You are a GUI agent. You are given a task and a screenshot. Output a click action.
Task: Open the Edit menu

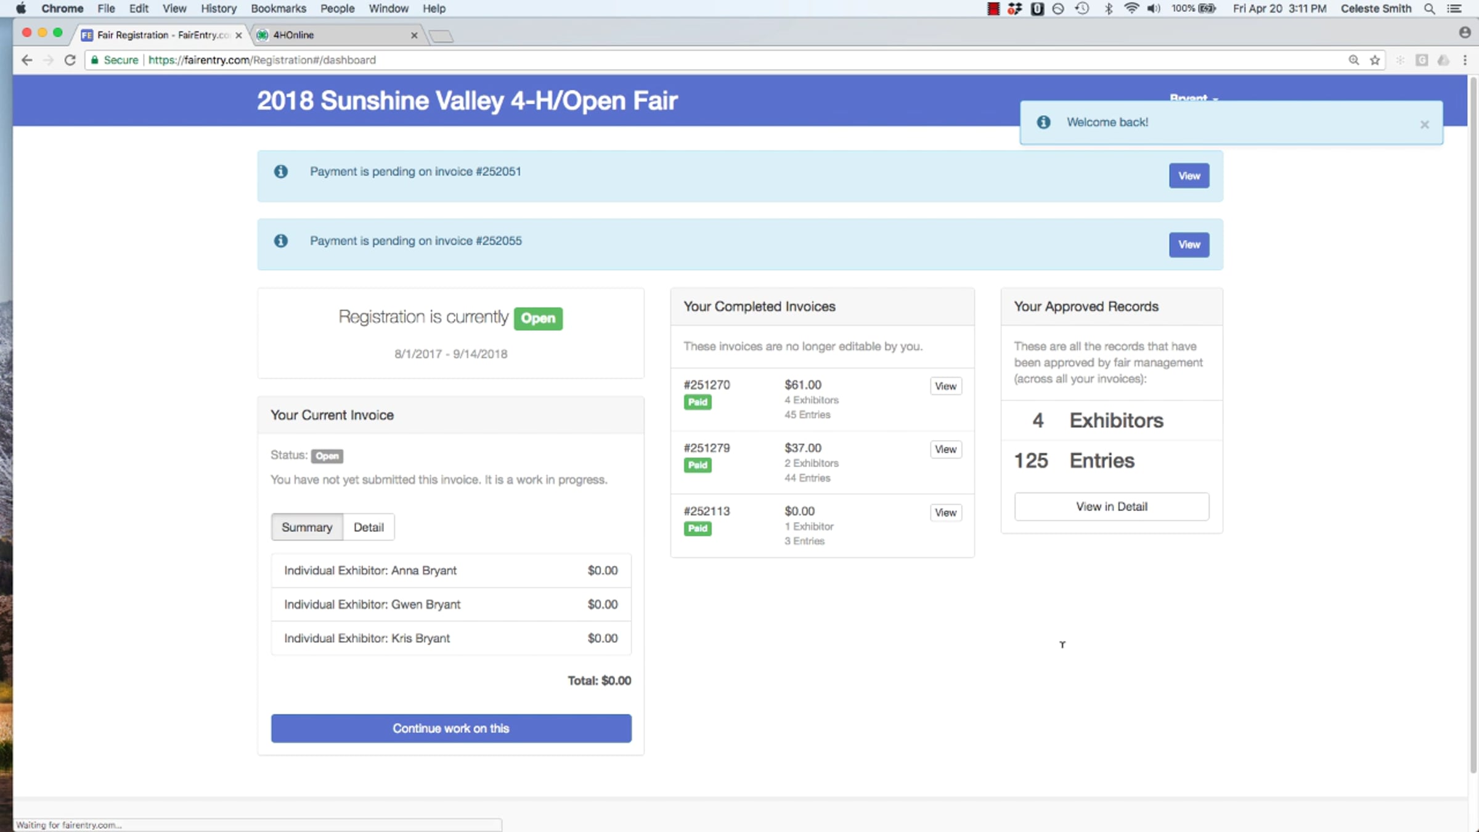coord(139,9)
